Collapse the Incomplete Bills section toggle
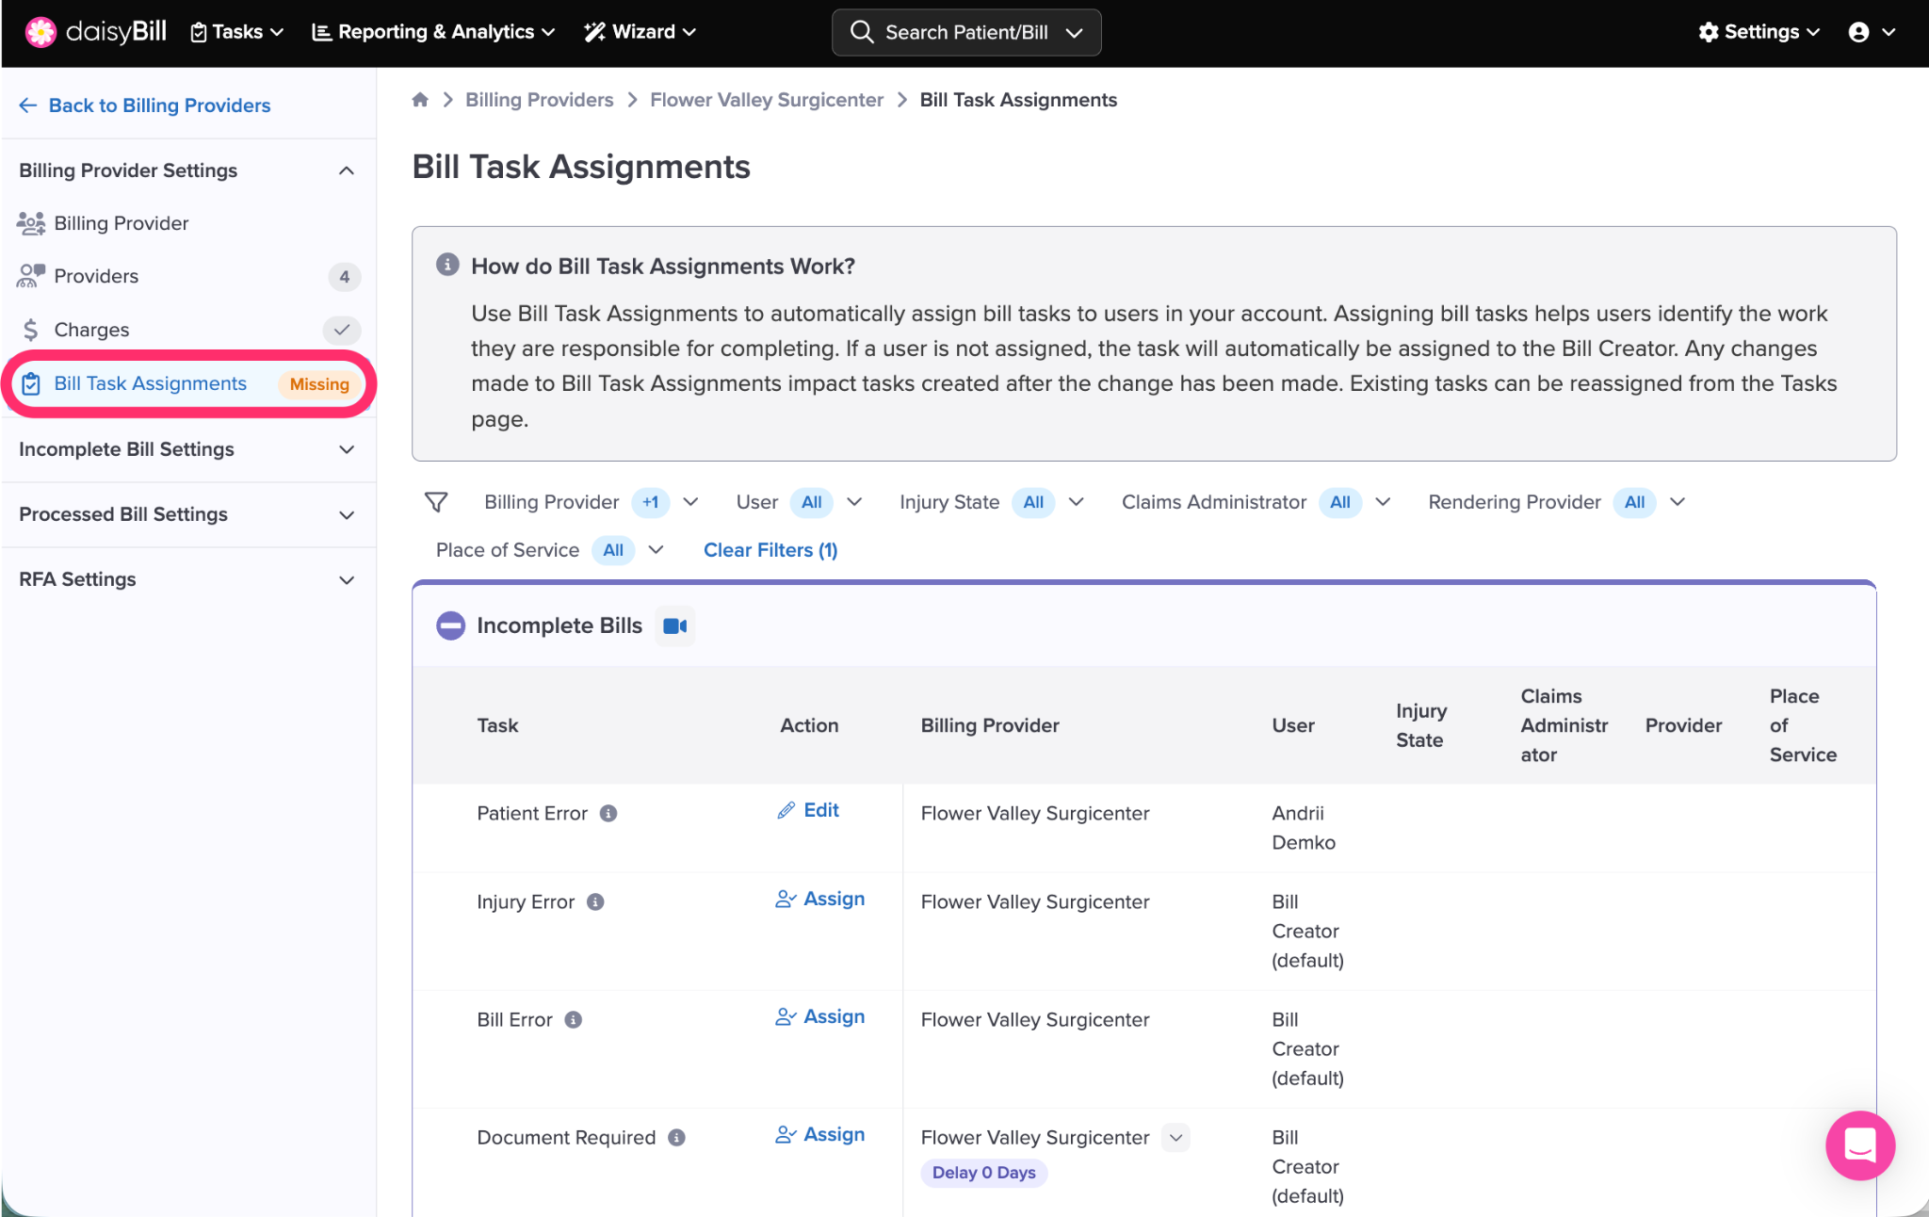The image size is (1929, 1217). (450, 626)
